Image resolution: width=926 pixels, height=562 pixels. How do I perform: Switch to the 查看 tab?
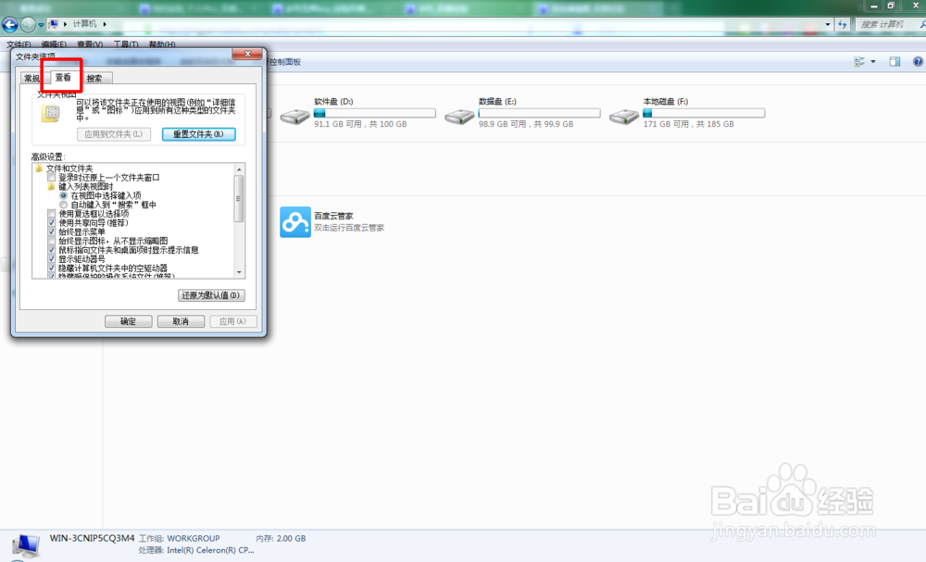click(x=63, y=78)
